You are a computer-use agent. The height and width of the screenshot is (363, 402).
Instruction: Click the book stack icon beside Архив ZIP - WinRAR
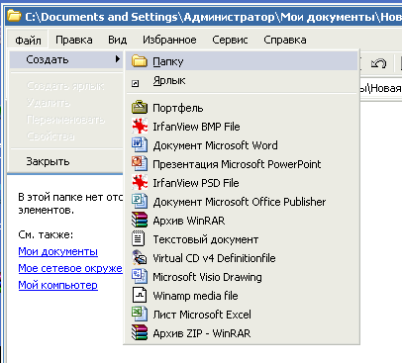140,333
